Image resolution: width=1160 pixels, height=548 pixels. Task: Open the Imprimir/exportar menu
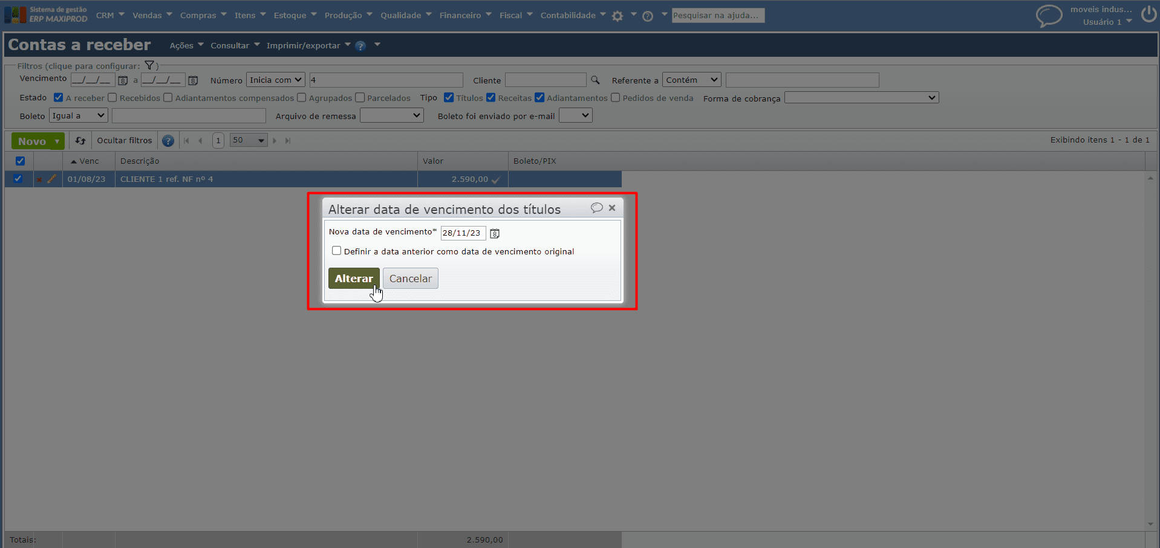(x=308, y=45)
